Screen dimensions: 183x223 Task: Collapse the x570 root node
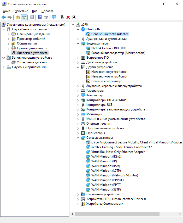(x=73, y=25)
